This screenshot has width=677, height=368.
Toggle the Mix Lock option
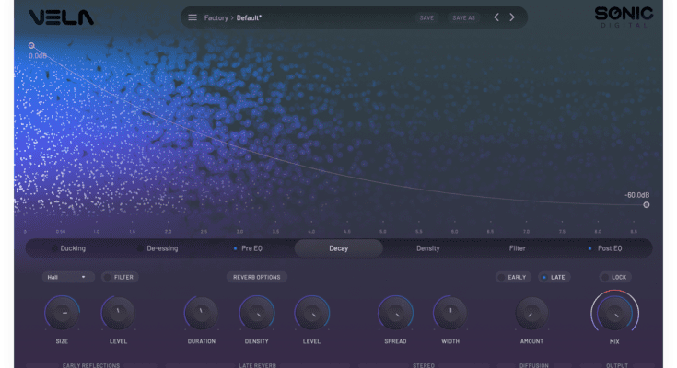click(615, 277)
